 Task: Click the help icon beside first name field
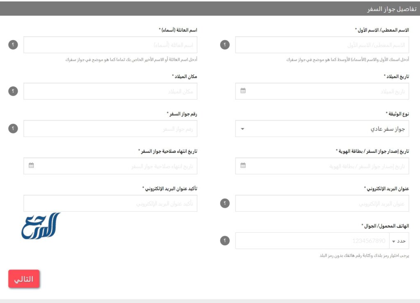click(224, 45)
